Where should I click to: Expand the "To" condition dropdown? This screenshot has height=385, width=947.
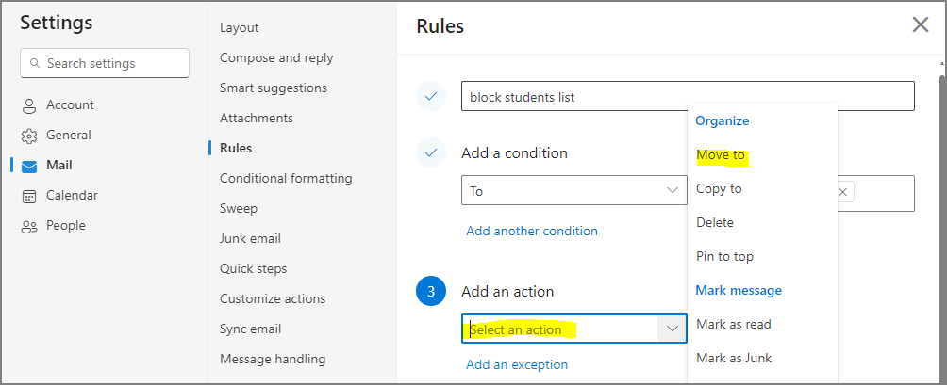point(673,191)
